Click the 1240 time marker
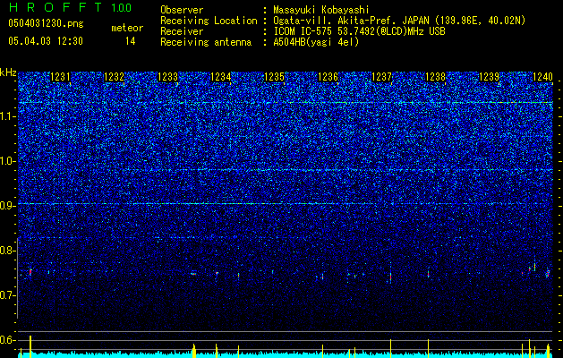563x358 pixels. click(542, 77)
